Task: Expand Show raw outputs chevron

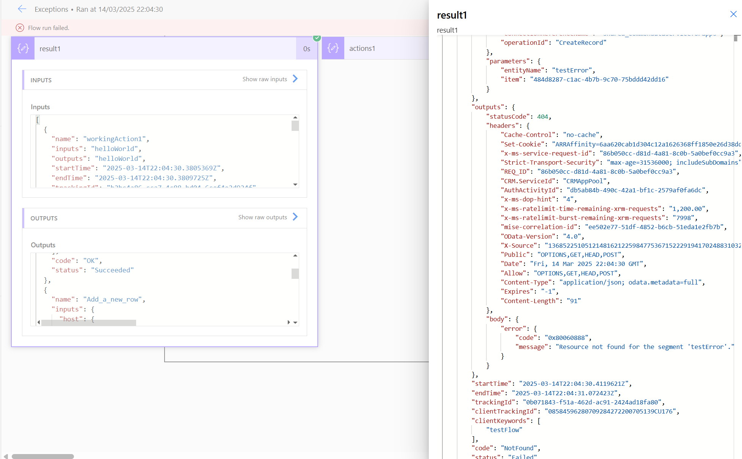Action: click(x=295, y=217)
